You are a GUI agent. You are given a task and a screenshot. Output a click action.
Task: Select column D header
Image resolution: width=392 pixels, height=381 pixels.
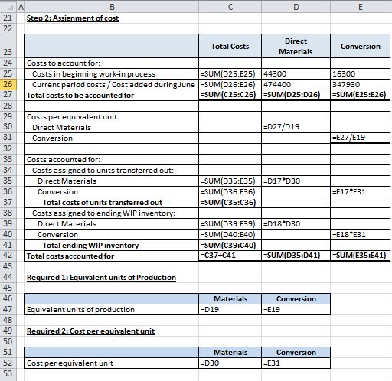tap(296, 7)
